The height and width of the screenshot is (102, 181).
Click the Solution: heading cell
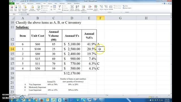point(22,27)
